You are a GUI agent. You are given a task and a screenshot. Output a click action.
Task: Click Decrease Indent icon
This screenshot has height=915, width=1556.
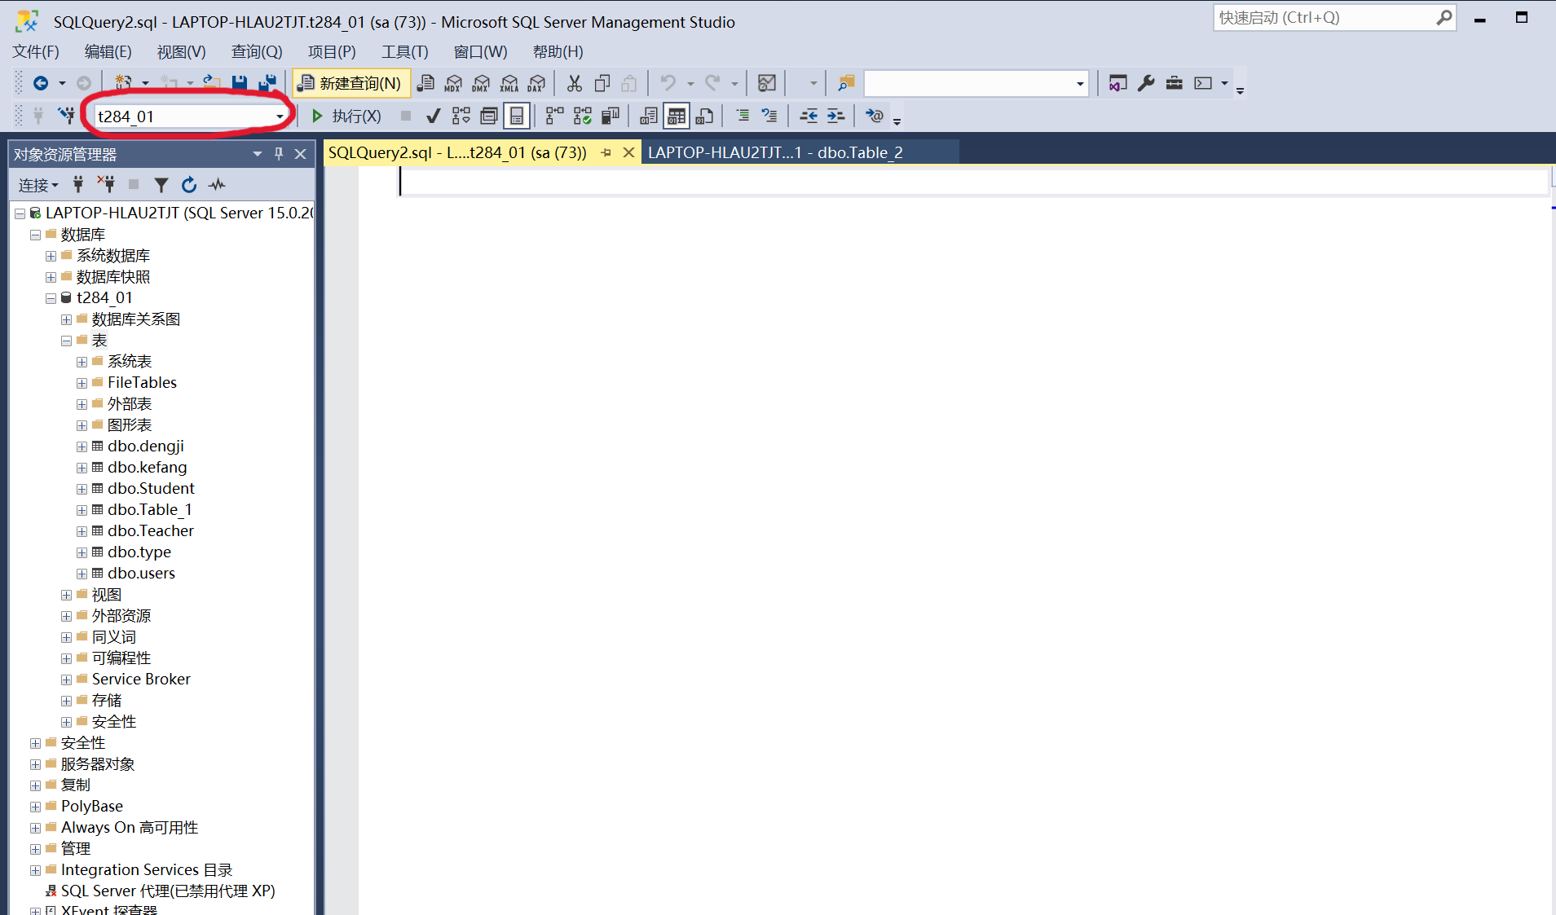point(809,116)
